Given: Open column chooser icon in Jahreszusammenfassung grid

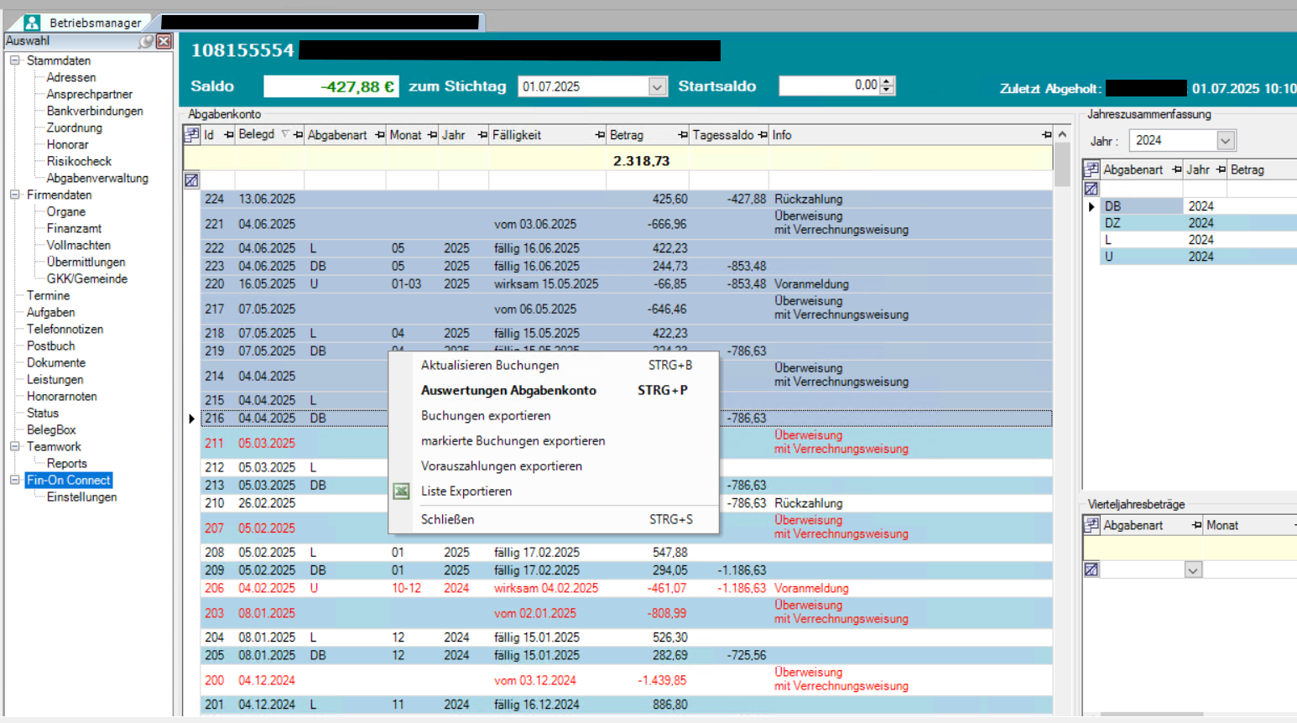Looking at the screenshot, I should tap(1091, 169).
